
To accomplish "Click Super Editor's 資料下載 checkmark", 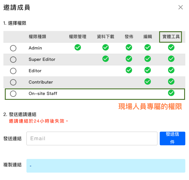I will pyautogui.click(x=106, y=59).
